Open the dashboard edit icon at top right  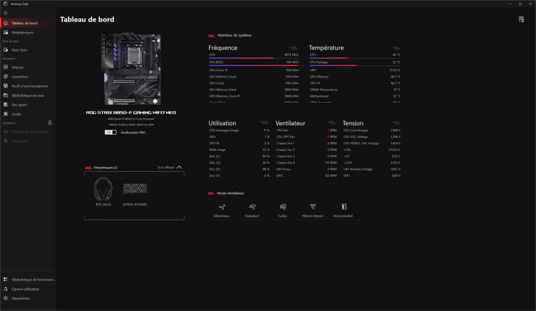tap(521, 19)
